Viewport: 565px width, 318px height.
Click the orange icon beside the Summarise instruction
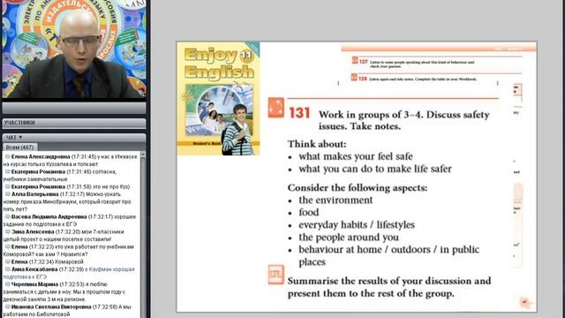click(276, 275)
